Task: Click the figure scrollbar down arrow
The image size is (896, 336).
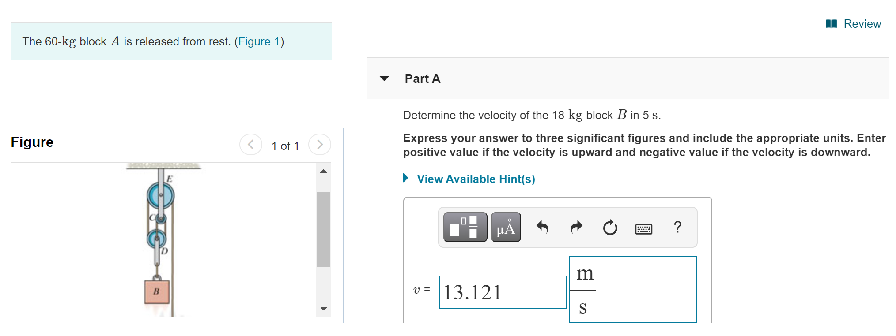Action: coord(324,309)
